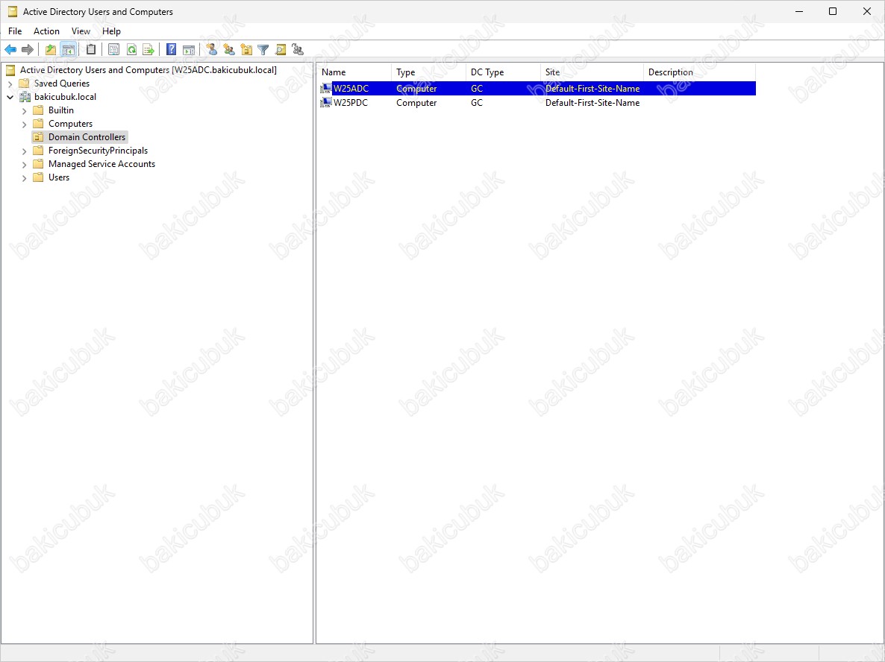Select Domain Controllers in the tree
Image resolution: width=885 pixels, height=662 pixels.
(x=87, y=137)
